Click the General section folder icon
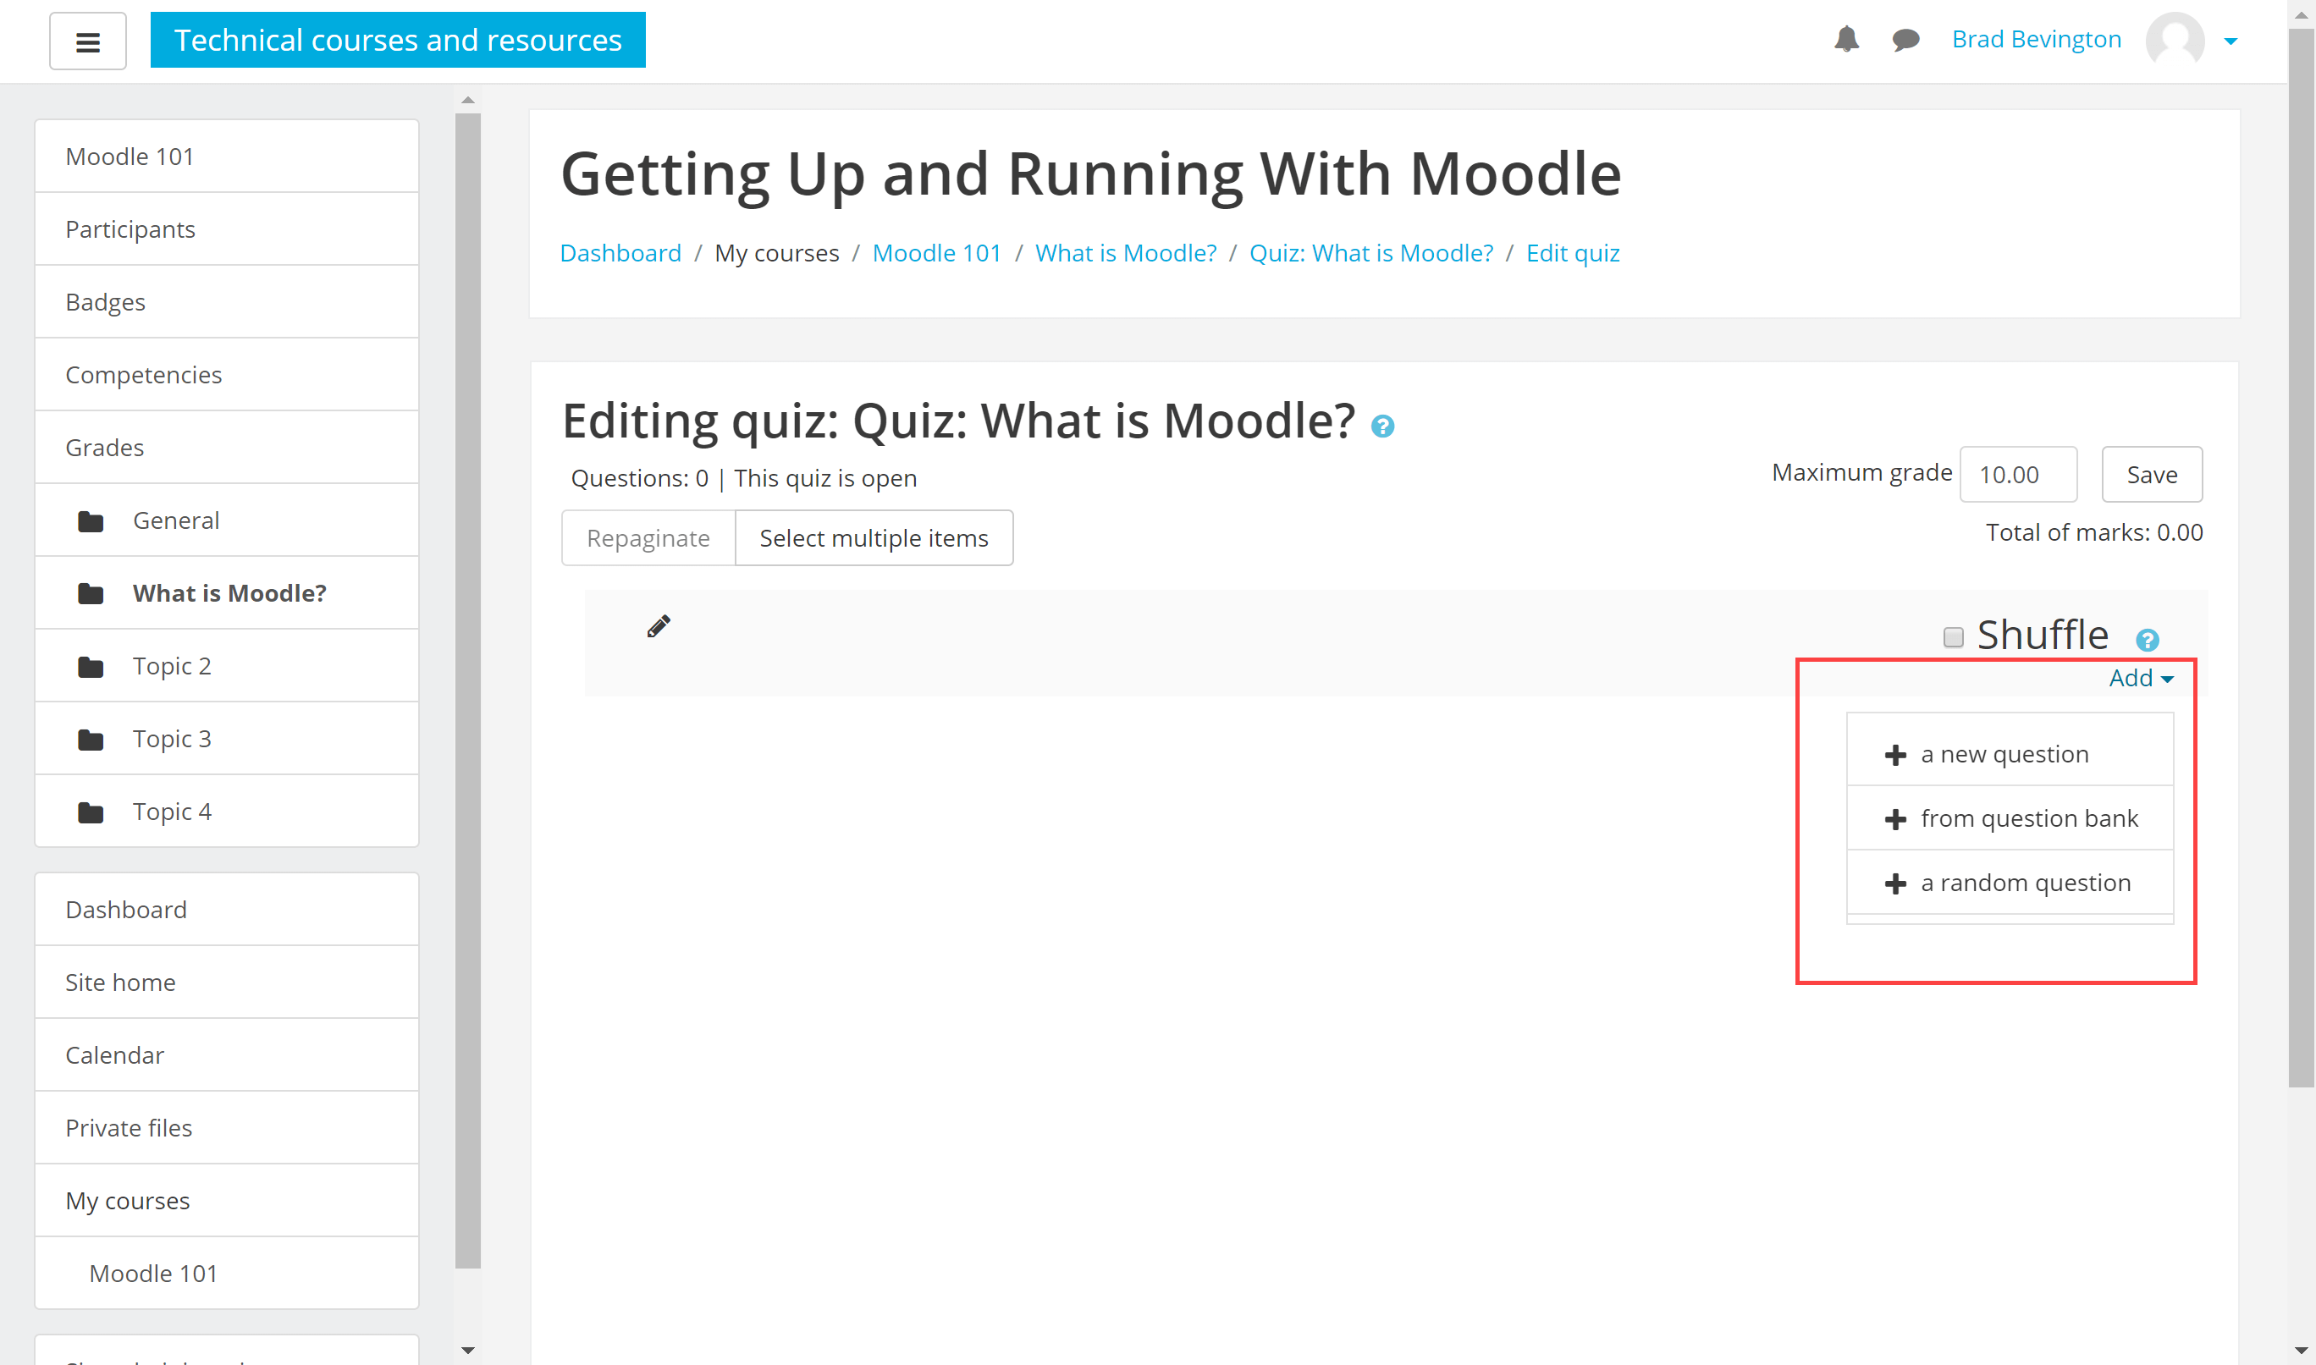Screen dimensions: 2316x1365 90,521
